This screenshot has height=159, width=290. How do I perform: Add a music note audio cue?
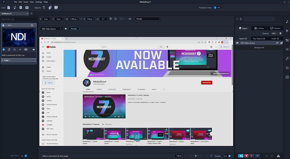(15, 8)
